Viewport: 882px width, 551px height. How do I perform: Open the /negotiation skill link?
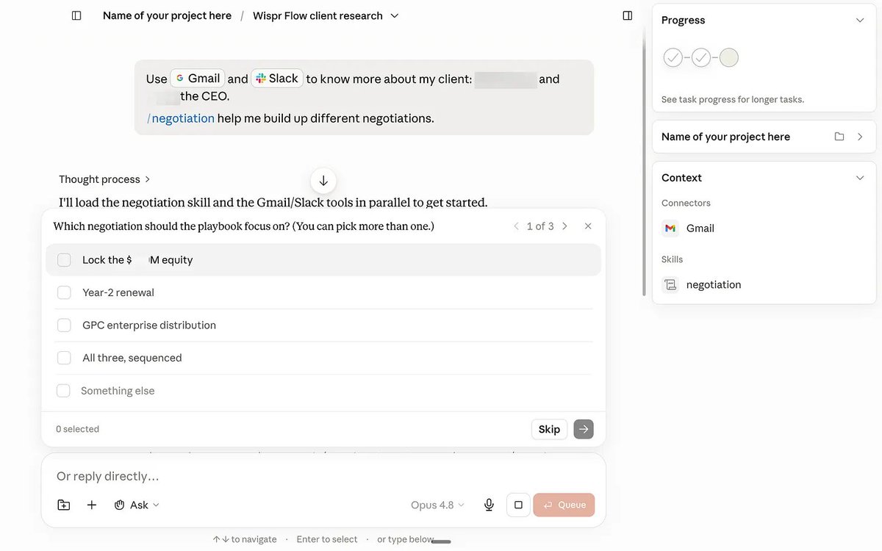tap(181, 118)
